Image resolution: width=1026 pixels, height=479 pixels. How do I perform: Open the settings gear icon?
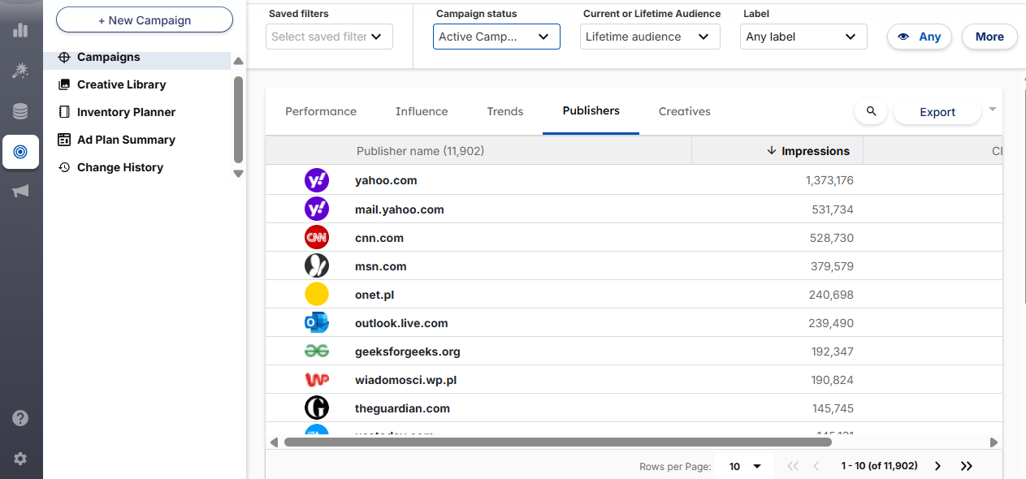pyautogui.click(x=20, y=457)
